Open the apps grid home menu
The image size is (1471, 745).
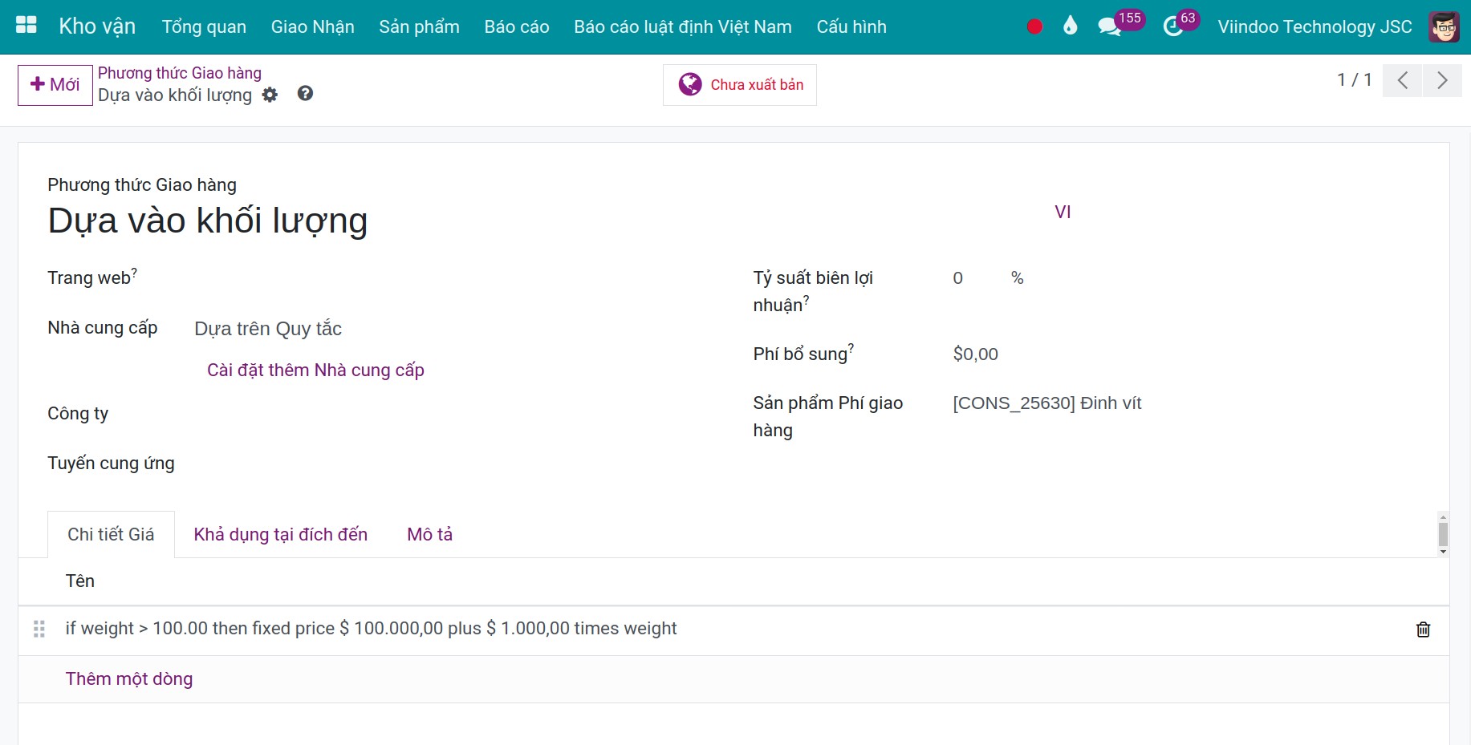26,25
